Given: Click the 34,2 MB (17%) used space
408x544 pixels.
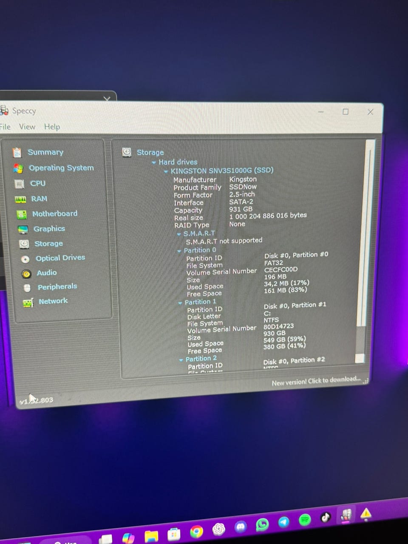Looking at the screenshot, I should (286, 283).
